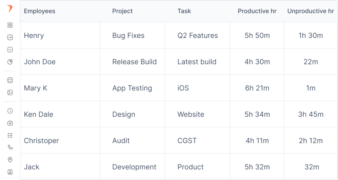Open the checklist tasks icon

(x=10, y=80)
